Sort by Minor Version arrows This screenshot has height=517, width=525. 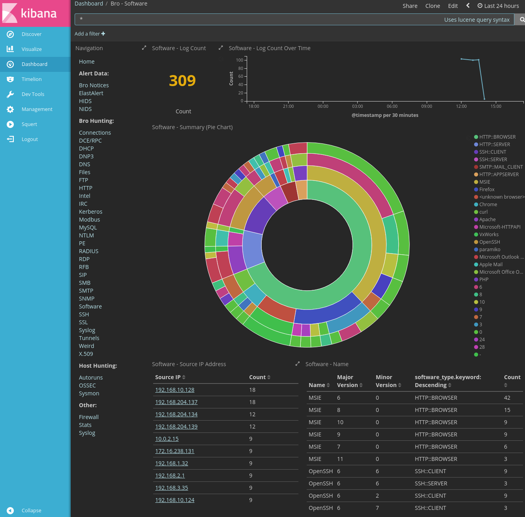(399, 385)
